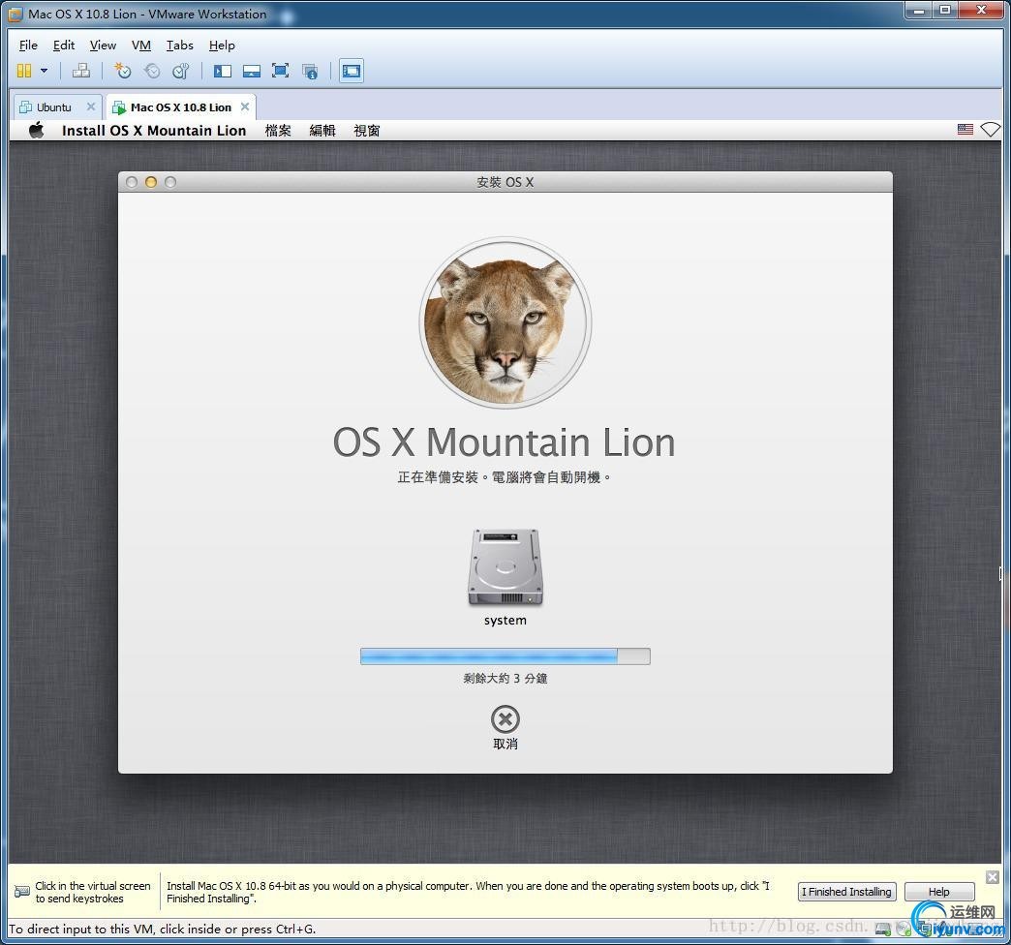Click the installer window zoom button
The height and width of the screenshot is (945, 1011).
click(170, 182)
